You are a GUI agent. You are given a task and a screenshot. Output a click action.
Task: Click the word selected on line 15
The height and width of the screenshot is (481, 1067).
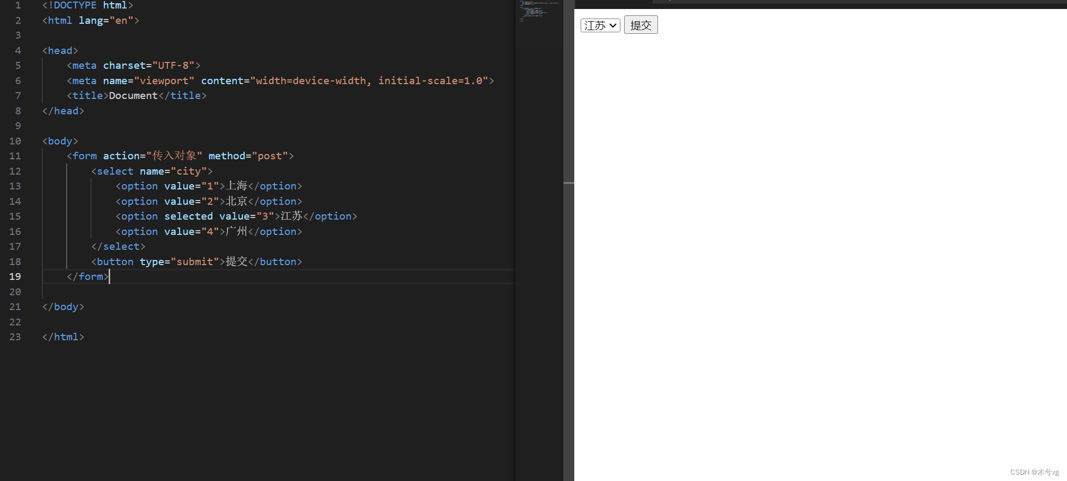(x=189, y=216)
